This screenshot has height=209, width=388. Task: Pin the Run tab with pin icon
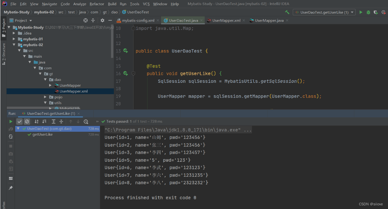[x=11, y=188]
